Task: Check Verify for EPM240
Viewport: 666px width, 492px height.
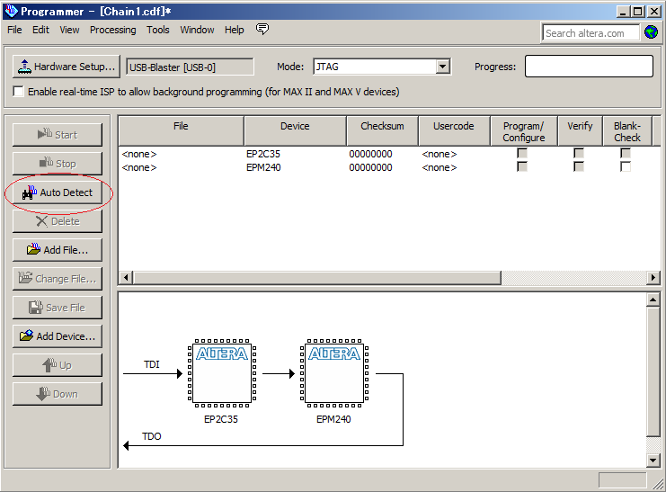Action: coord(579,166)
